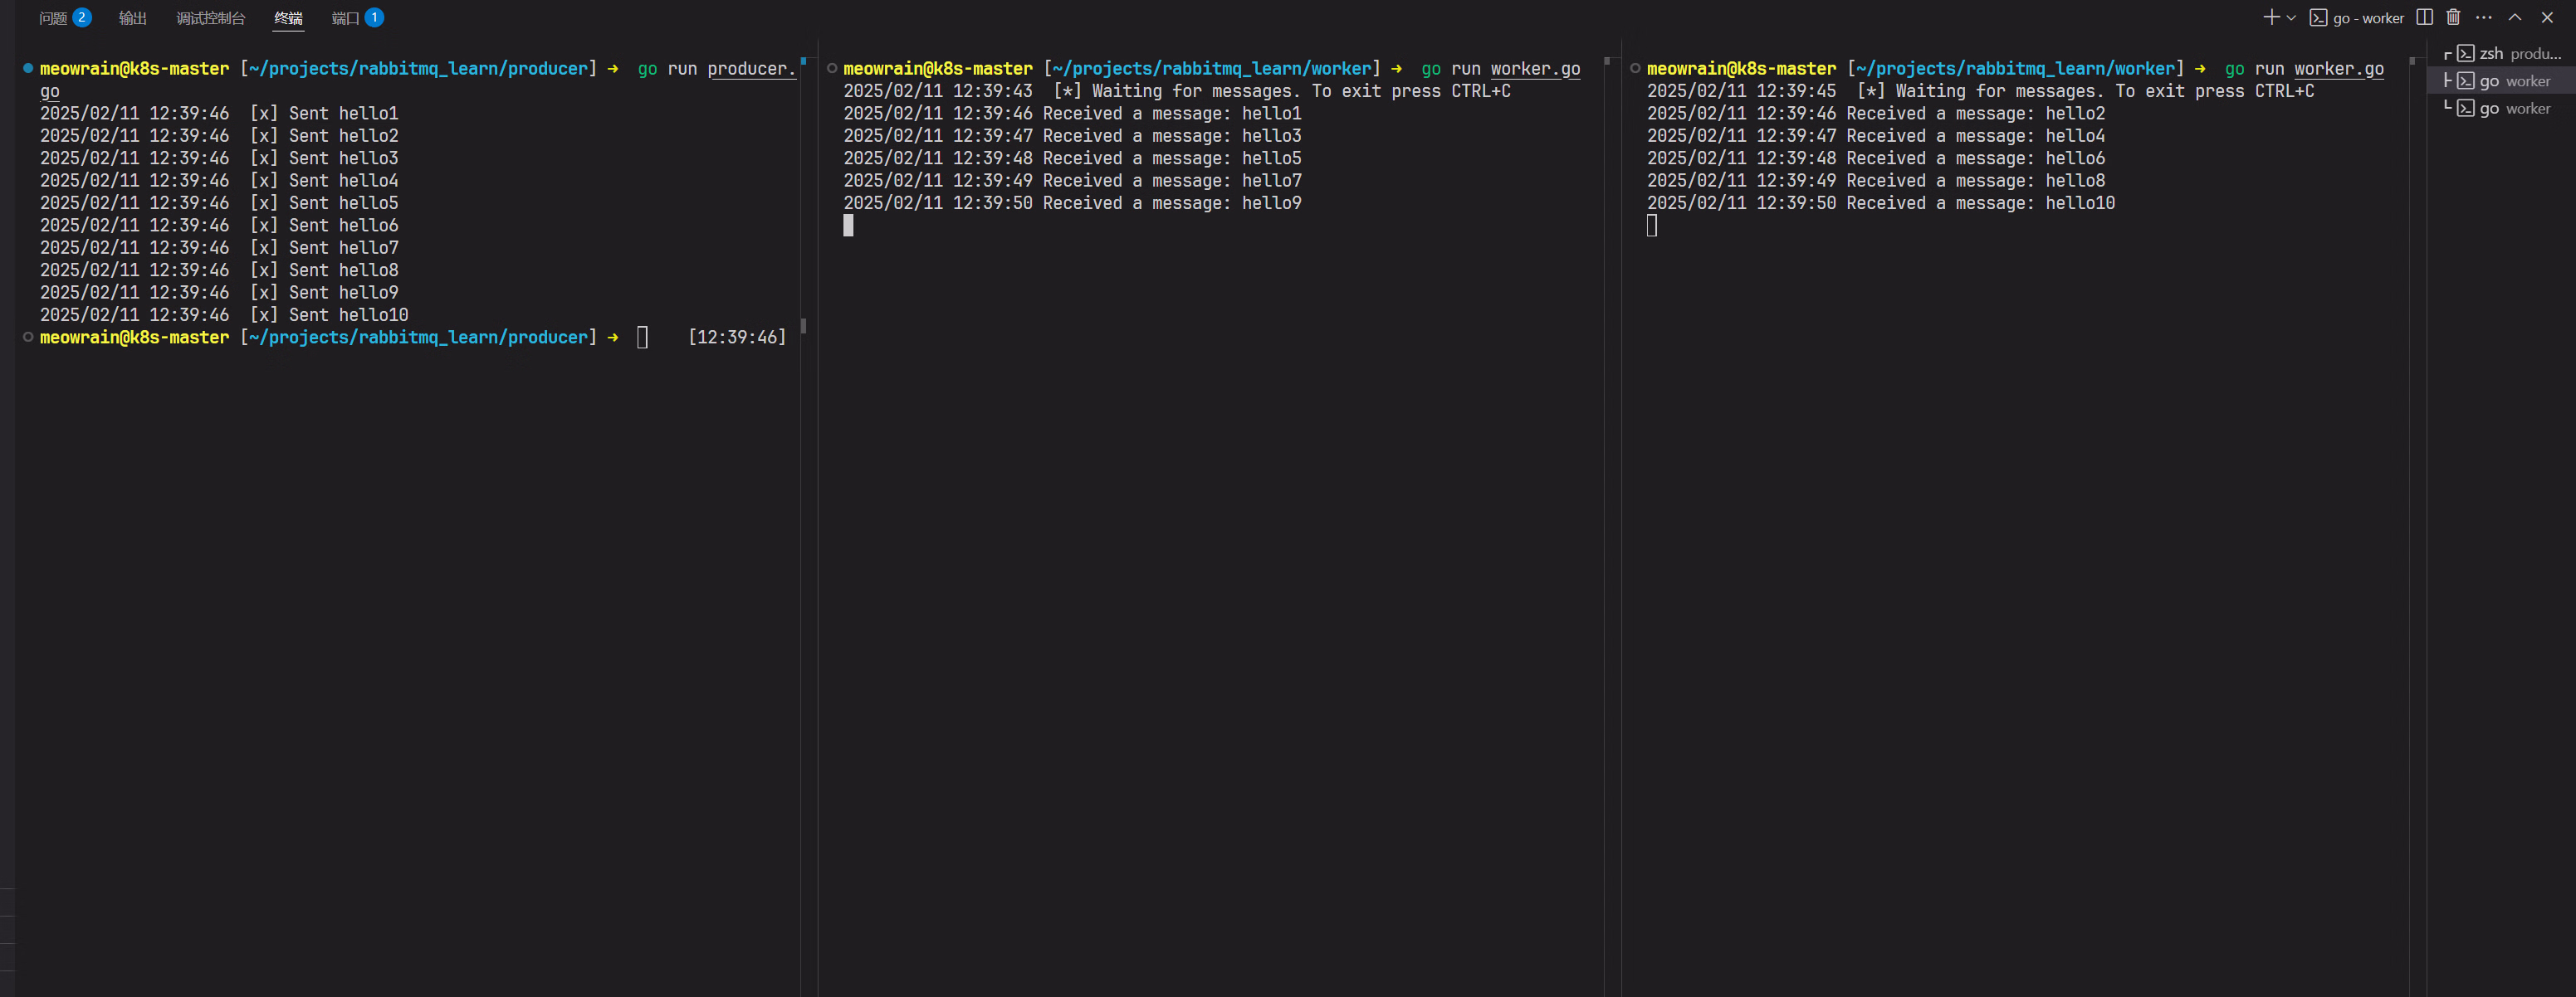Click the blue command decoration dot in producer terminal
This screenshot has width=2576, height=997.
click(28, 69)
